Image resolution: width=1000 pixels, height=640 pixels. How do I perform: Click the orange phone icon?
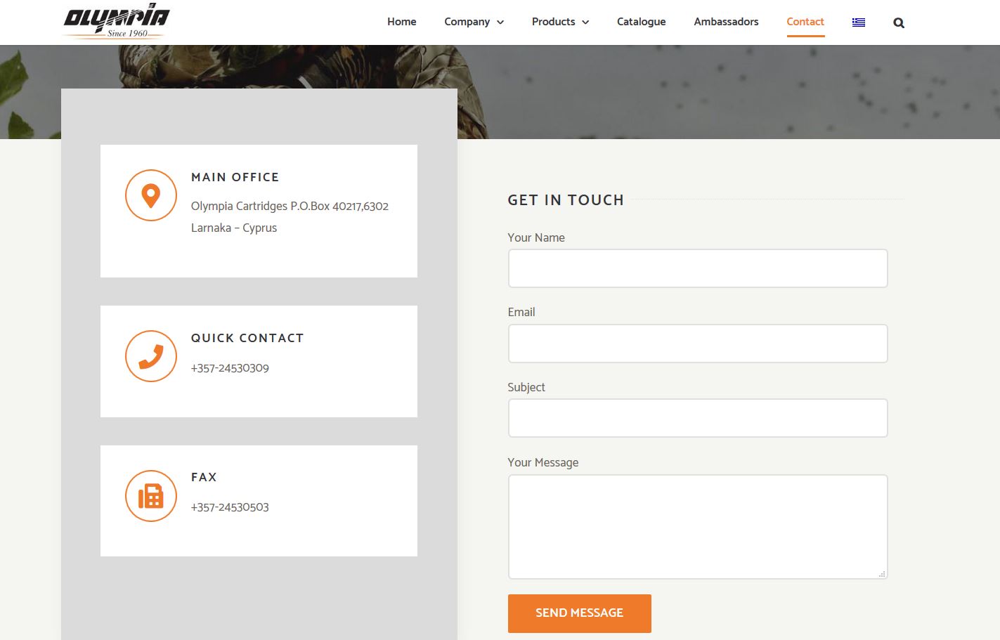tap(151, 356)
